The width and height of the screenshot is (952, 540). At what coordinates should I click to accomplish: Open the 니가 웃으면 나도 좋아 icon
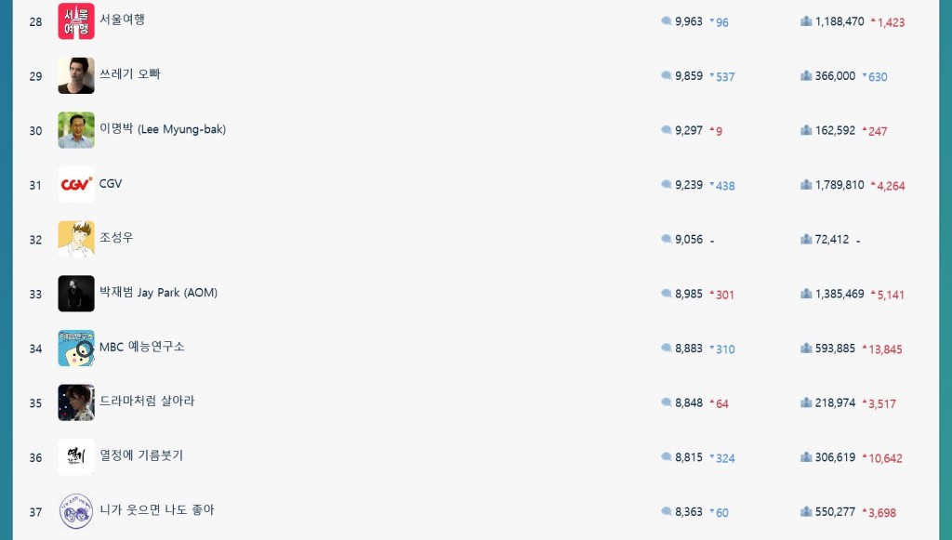pos(76,511)
